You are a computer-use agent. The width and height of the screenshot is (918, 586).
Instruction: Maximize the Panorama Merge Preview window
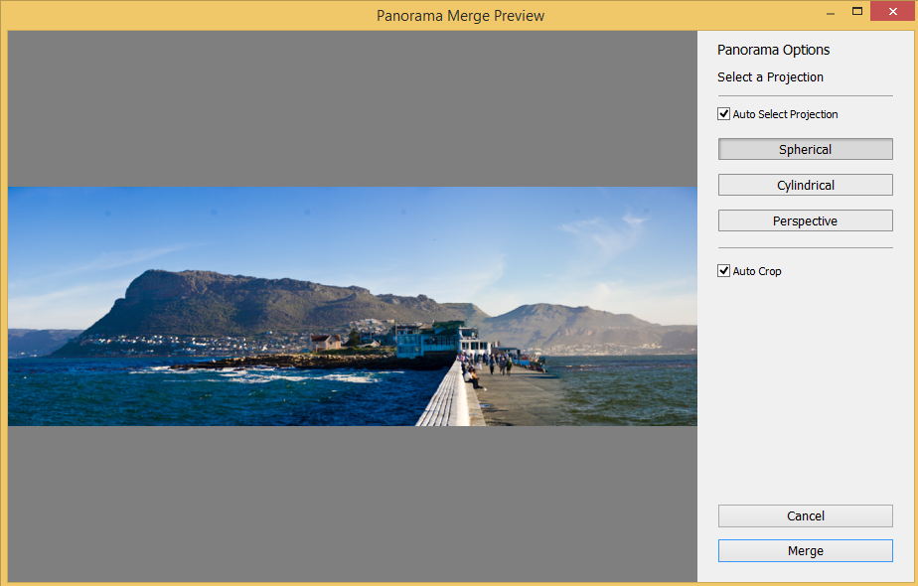tap(860, 11)
